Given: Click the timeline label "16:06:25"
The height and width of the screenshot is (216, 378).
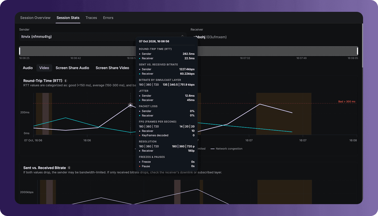Looking at the screenshot, I should coord(24,58).
